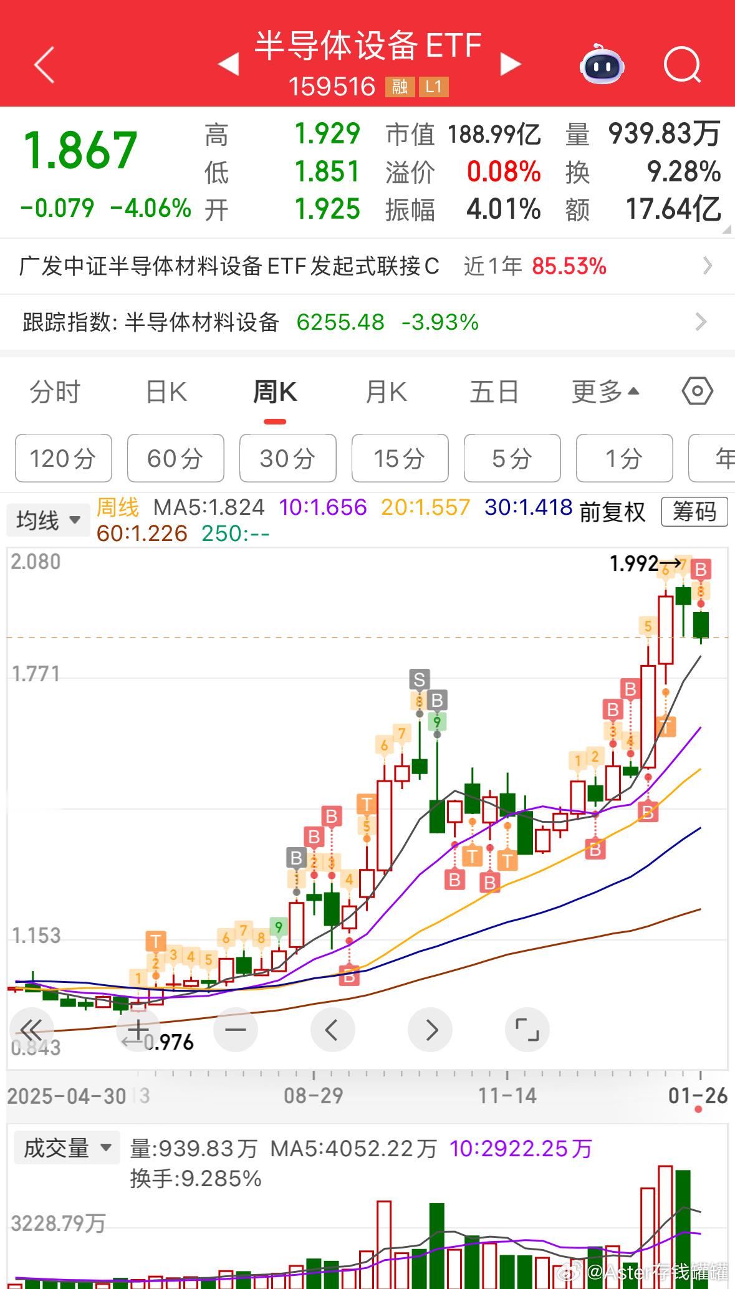Choose the 5分 period button
735x1289 pixels.
[512, 458]
